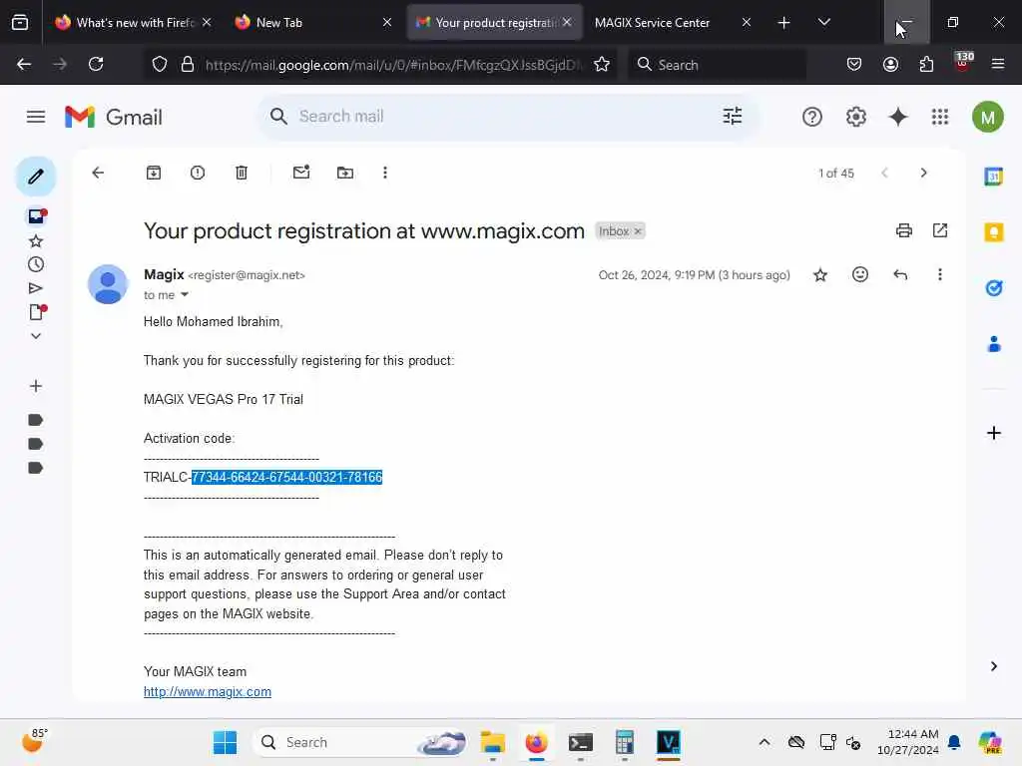This screenshot has width=1022, height=766.
Task: Open Gmail Settings gear
Action: [855, 118]
